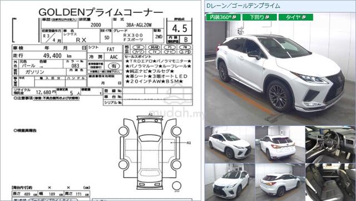Click the 12,680円 recycle deposit value

tap(46, 92)
